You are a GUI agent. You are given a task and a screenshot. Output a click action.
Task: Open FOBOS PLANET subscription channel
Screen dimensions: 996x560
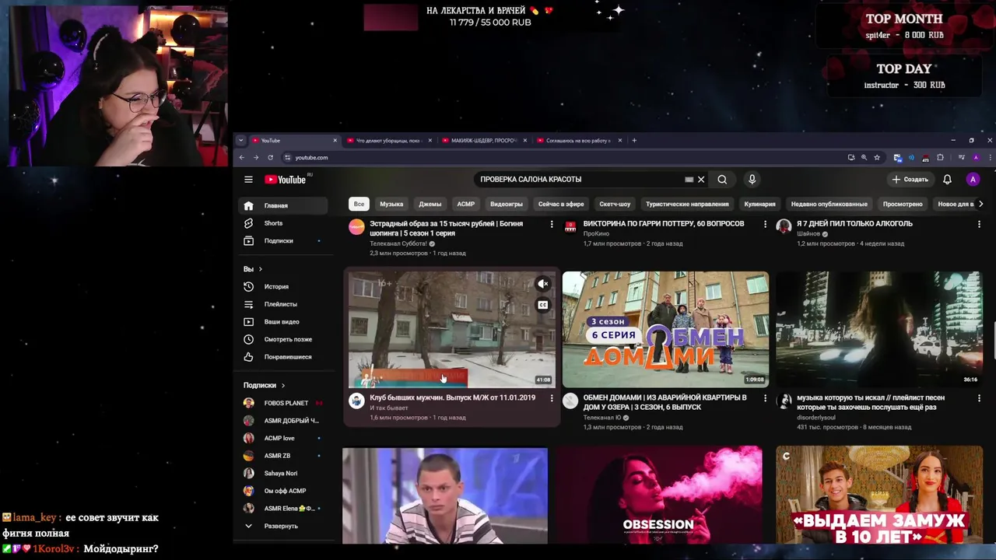[282, 403]
